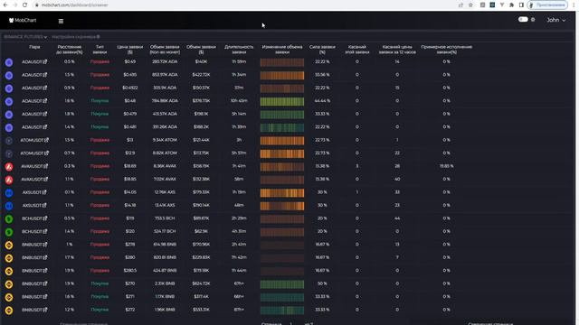Viewport: 579px width, 325px height.
Task: Open external link icon for AVAXUSDT $18.85 row
Action: pyautogui.click(x=46, y=179)
